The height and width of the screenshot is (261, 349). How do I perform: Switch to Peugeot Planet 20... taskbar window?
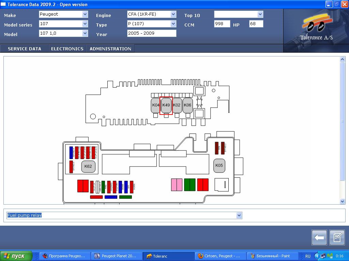[x=117, y=256]
